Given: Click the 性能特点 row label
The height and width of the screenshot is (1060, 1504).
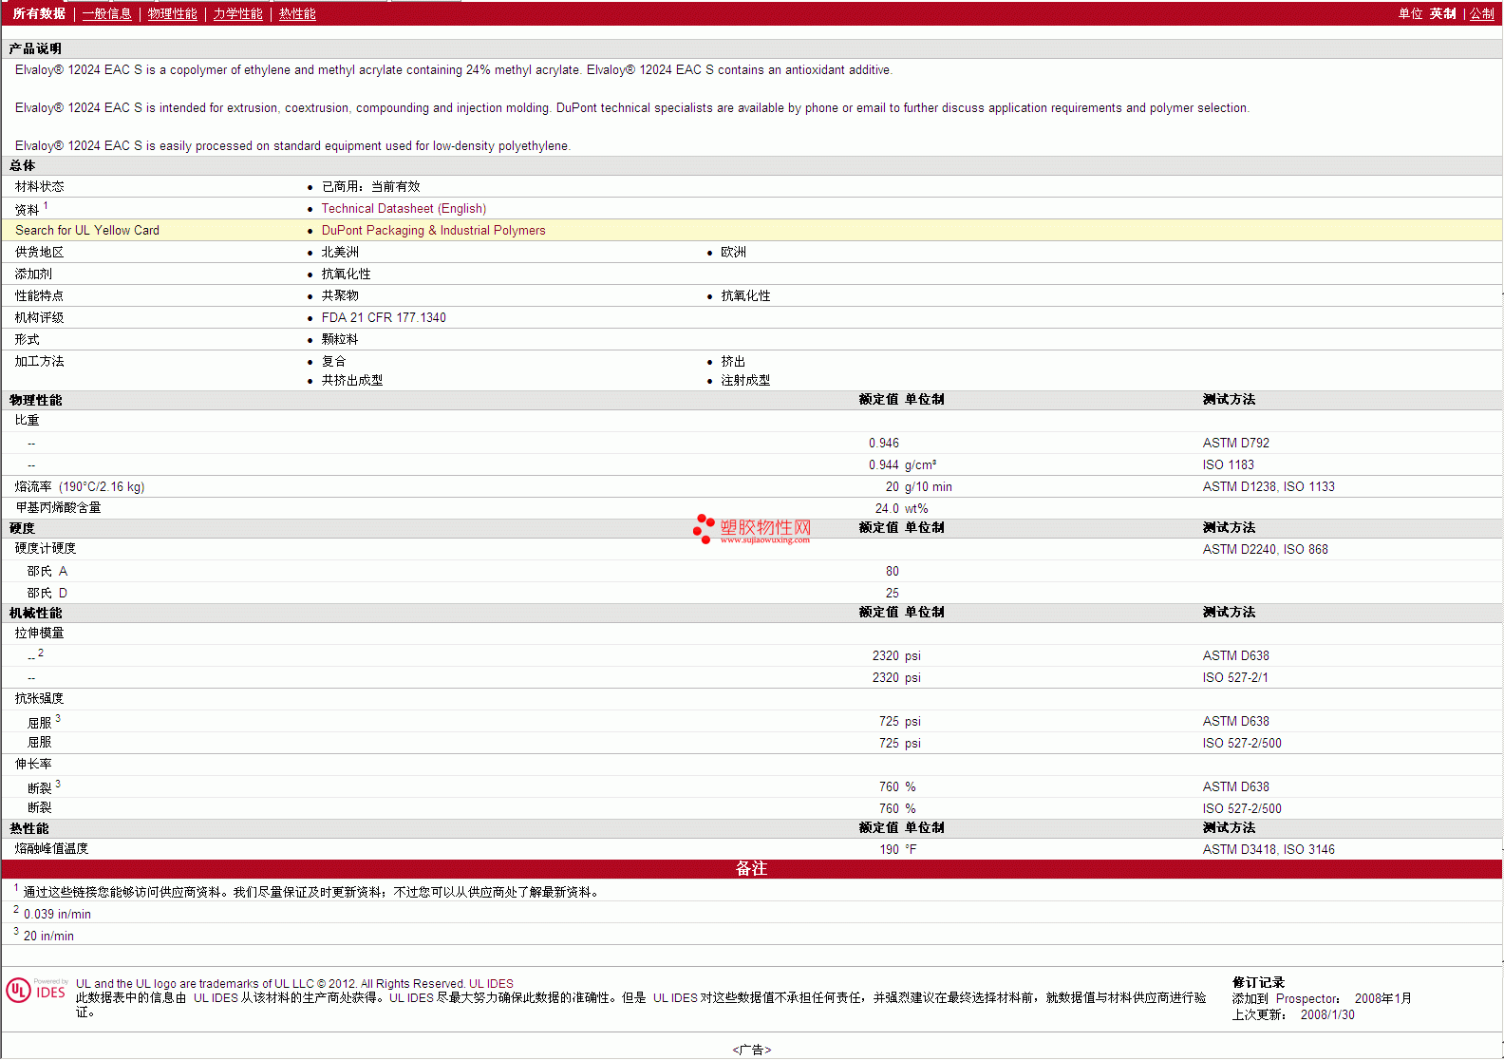Looking at the screenshot, I should pos(40,295).
